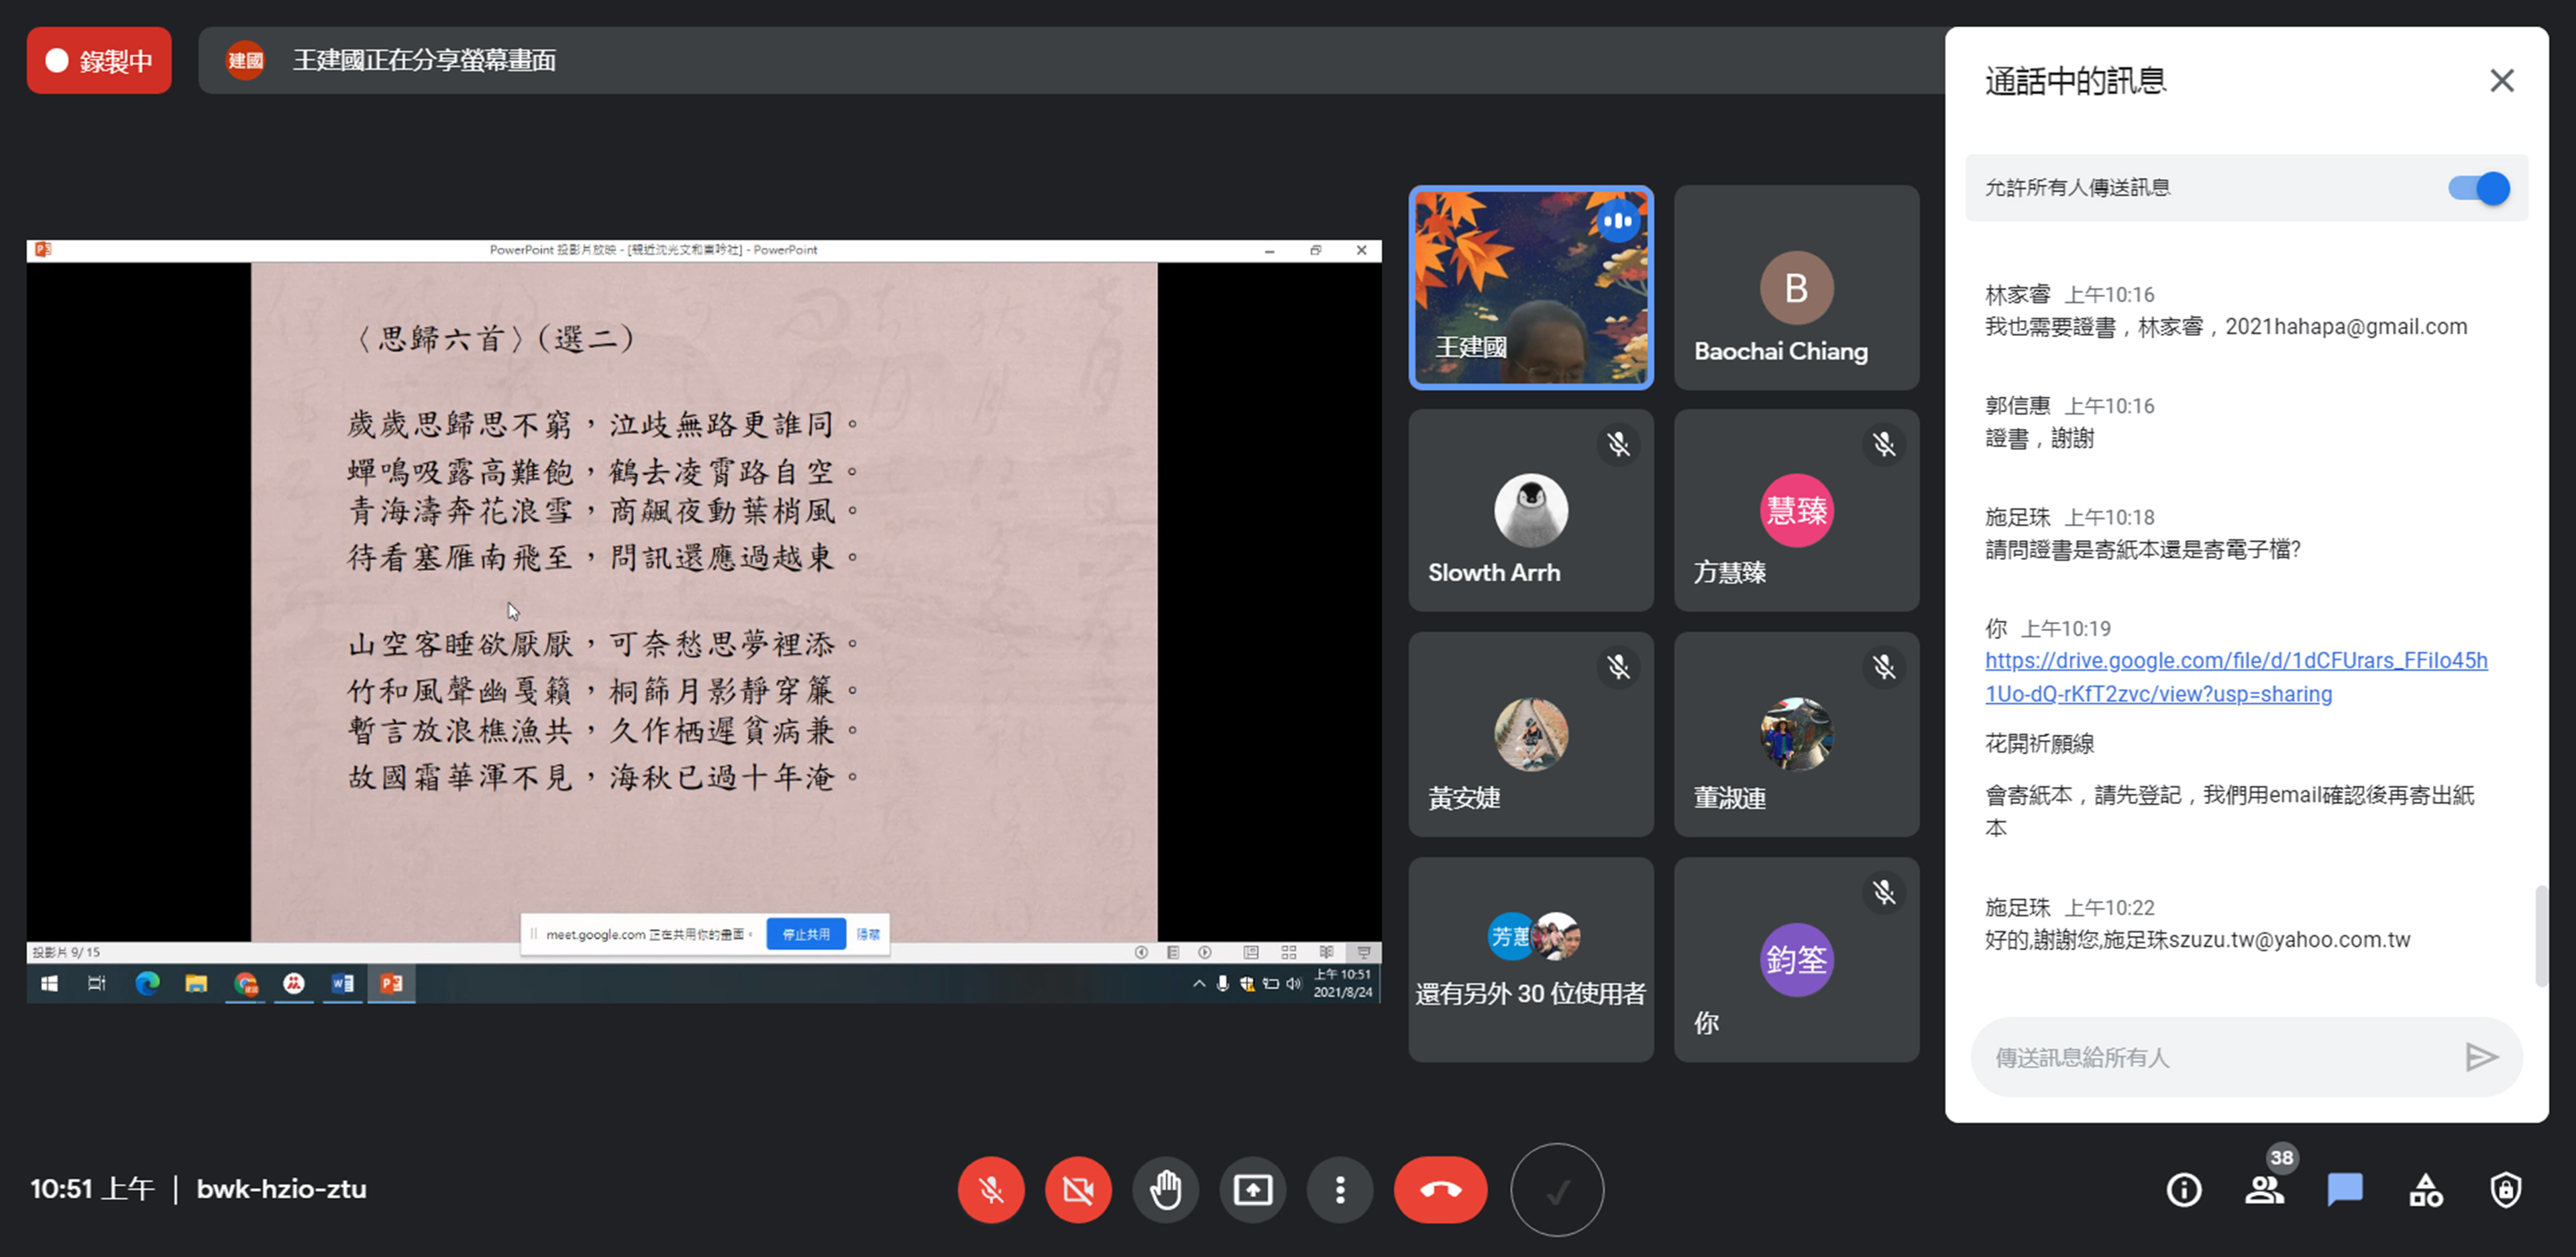Viewport: 2576px width, 1257px height.
Task: Expand the 30 other users tile
Action: point(1530,960)
